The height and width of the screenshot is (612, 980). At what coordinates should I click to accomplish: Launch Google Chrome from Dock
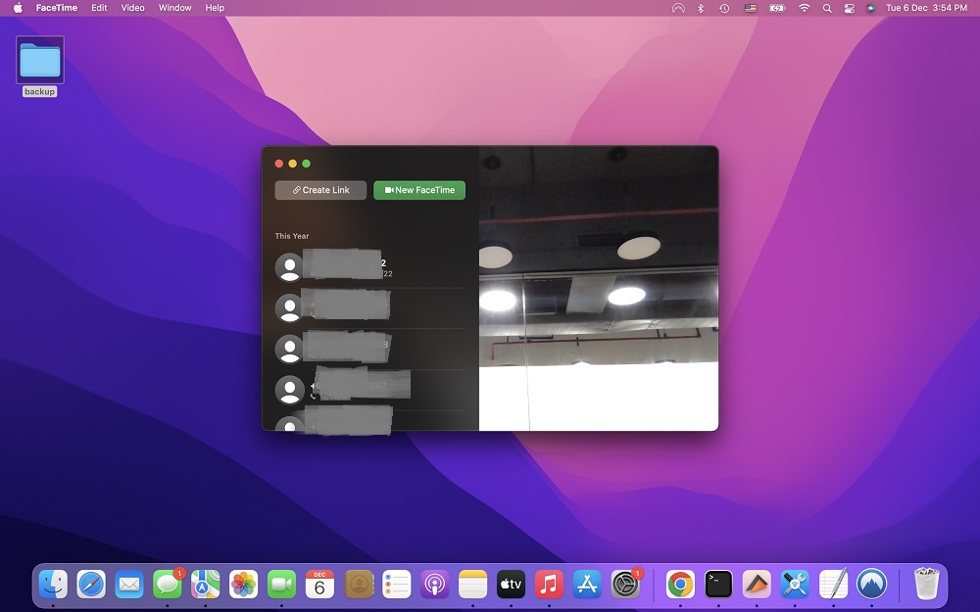click(680, 585)
